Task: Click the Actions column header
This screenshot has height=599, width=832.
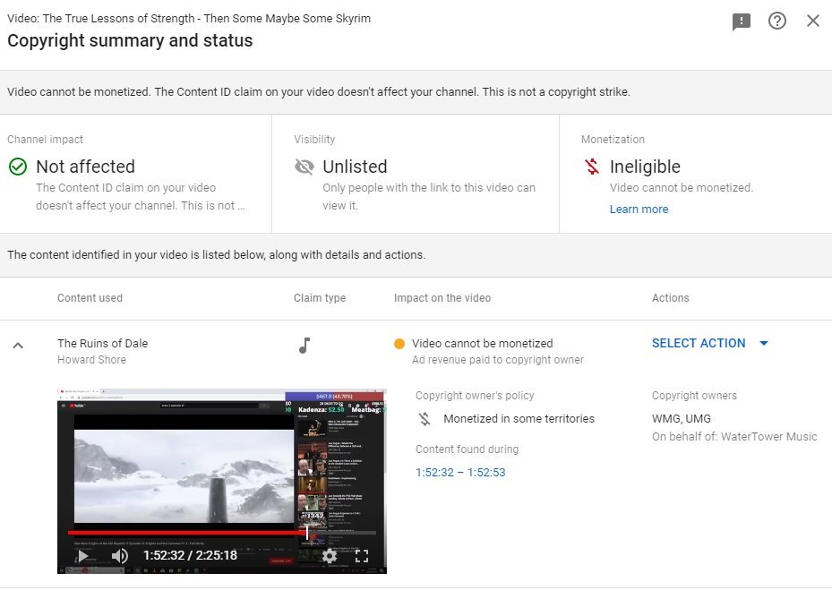Action: pos(670,298)
